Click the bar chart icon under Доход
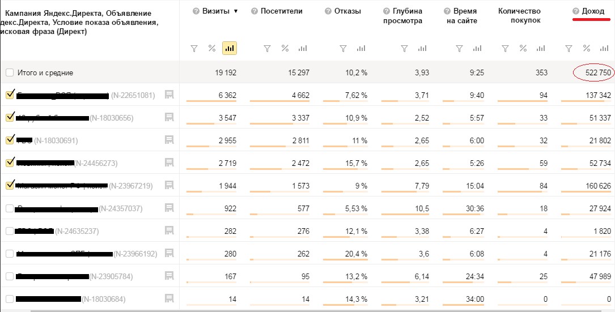Image resolution: width=615 pixels, height=312 pixels. point(604,49)
